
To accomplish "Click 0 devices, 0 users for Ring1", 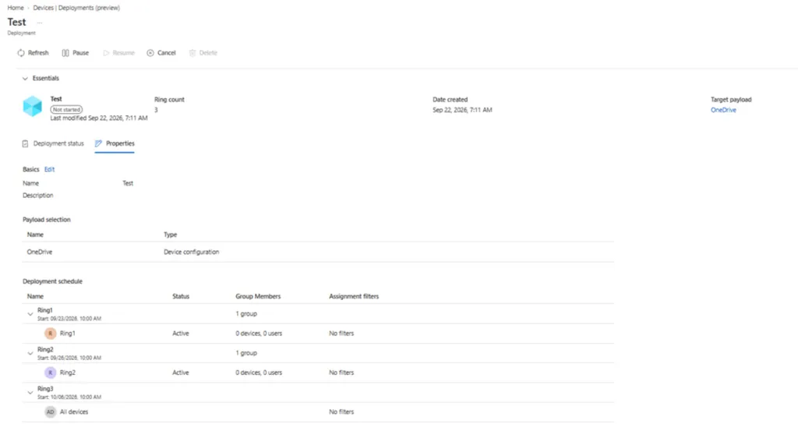I will click(x=259, y=334).
